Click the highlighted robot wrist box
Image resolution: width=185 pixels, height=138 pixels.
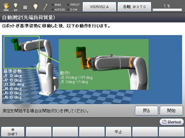21,52
